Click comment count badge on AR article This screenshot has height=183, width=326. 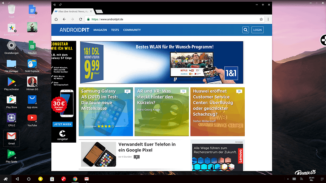[x=183, y=91]
